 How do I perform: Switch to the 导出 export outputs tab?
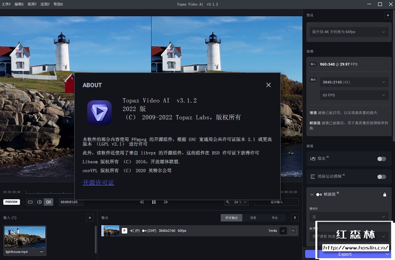click(x=274, y=218)
